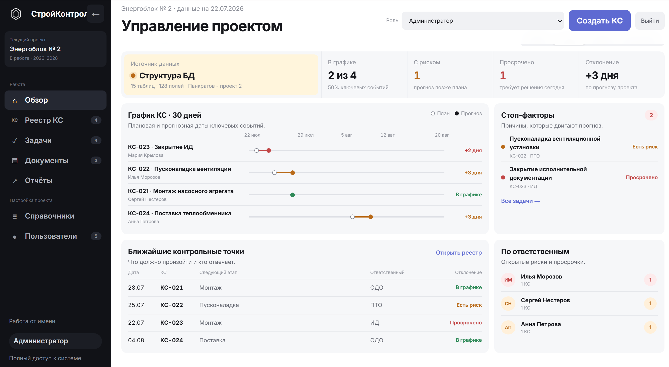Click the badge 4 on Реестр КС
The image size is (669, 367).
click(96, 120)
